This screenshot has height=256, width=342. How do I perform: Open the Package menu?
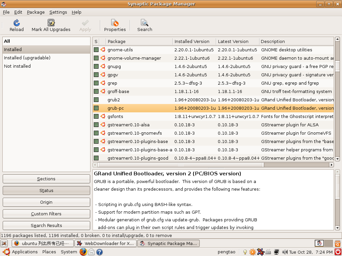(x=36, y=12)
